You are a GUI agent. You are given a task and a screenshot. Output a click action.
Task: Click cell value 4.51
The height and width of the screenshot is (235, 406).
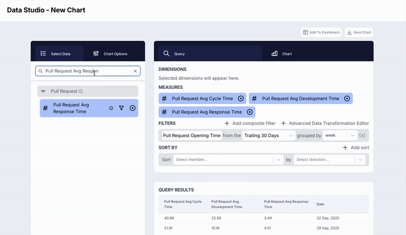tap(267, 228)
